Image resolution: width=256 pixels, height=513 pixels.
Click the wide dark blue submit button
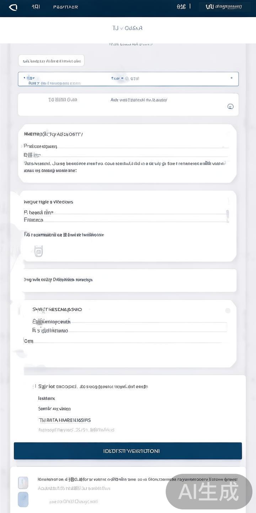coord(128,451)
